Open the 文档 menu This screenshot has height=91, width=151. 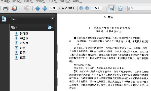[x=41, y=1]
